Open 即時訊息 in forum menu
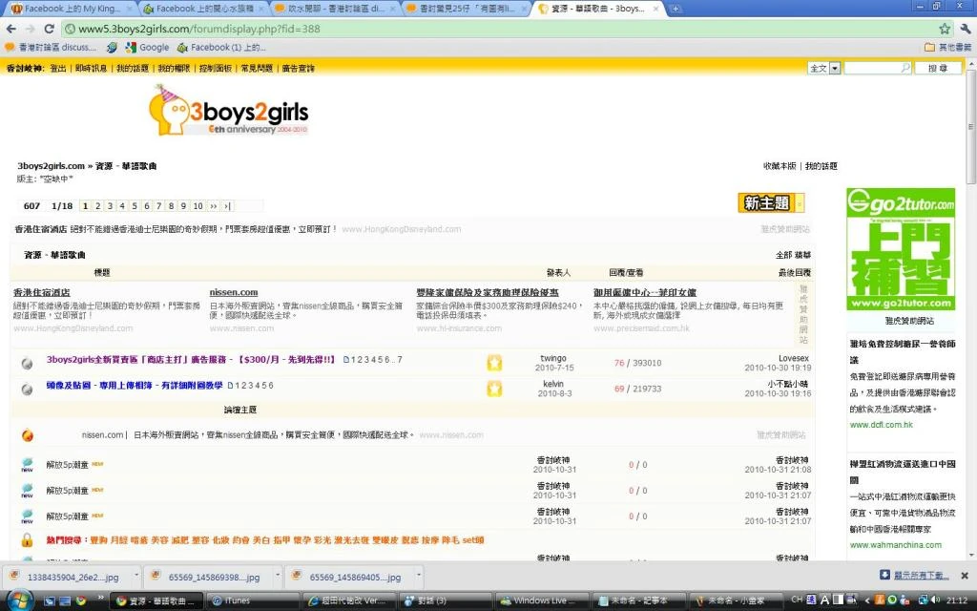The height and width of the screenshot is (611, 977). click(91, 68)
